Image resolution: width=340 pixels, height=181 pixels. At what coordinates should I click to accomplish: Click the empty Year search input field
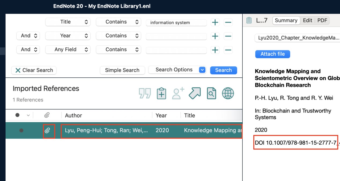click(176, 36)
